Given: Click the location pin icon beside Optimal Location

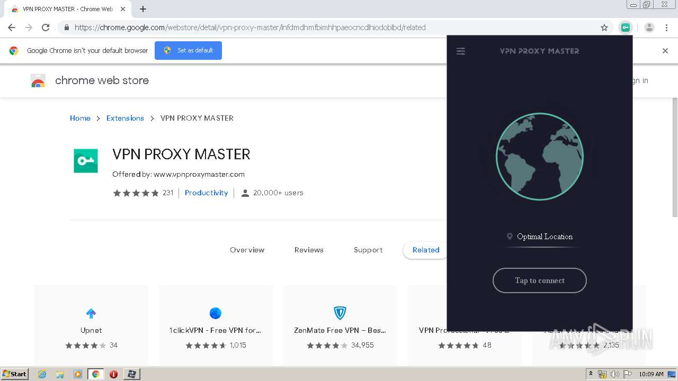Looking at the screenshot, I should (510, 237).
